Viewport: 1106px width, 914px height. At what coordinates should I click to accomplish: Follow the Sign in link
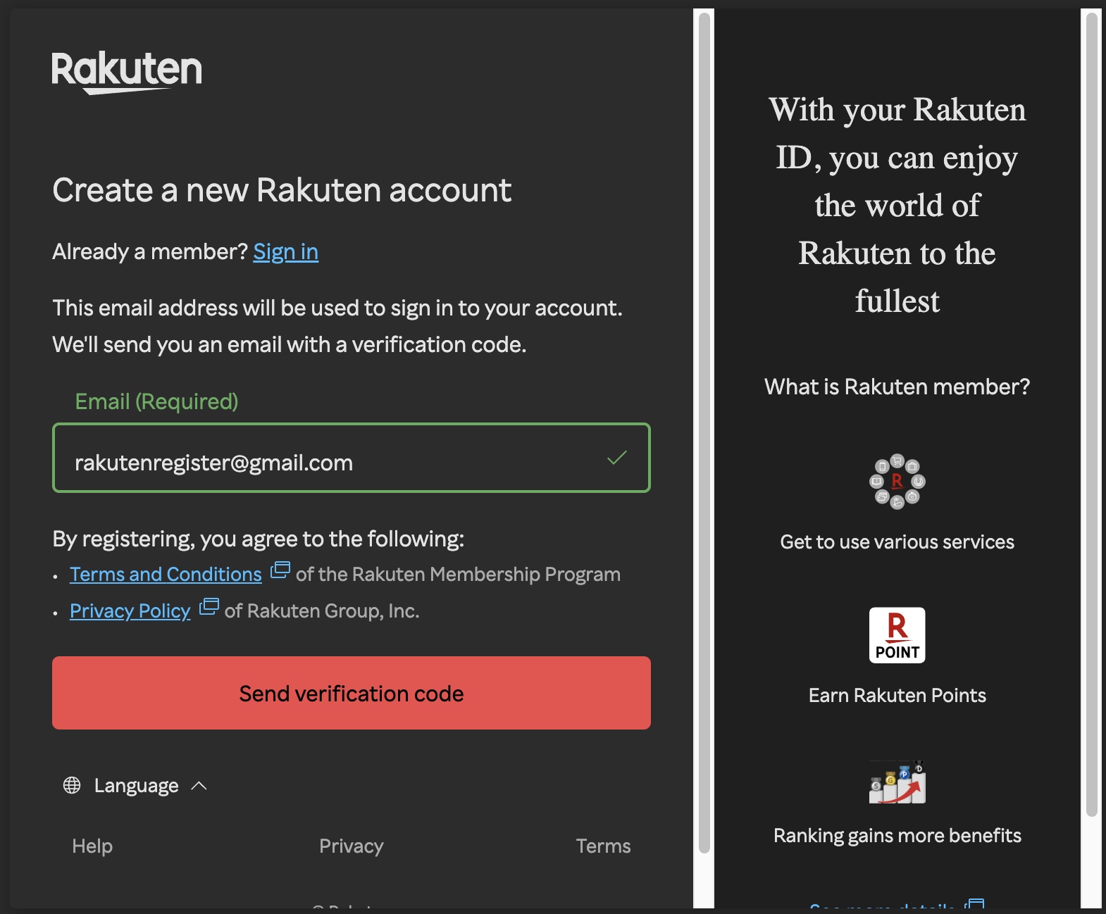click(285, 252)
